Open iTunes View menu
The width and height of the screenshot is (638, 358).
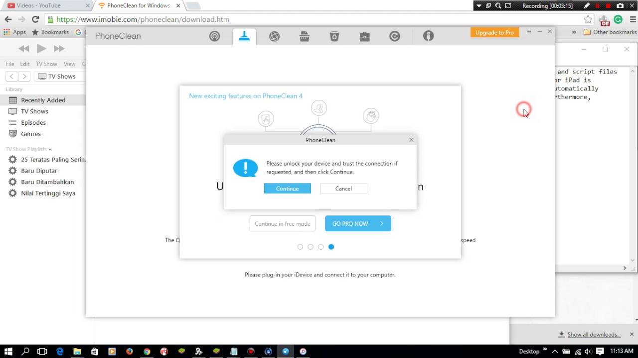(x=69, y=64)
